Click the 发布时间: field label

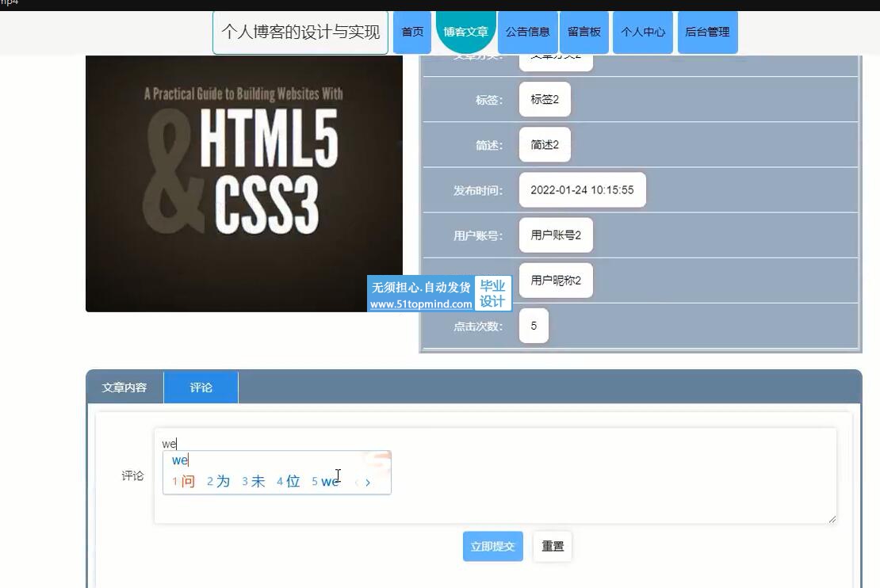[478, 191]
